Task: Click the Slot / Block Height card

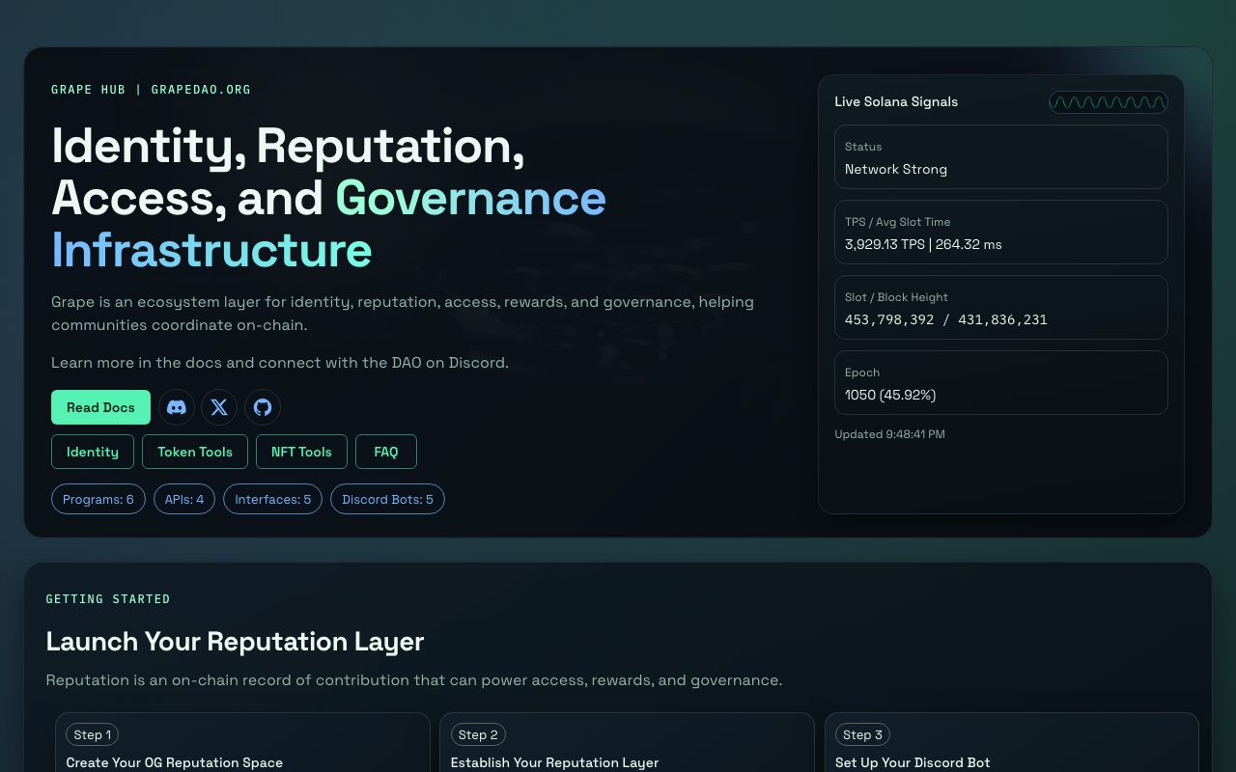Action: pos(1001,308)
